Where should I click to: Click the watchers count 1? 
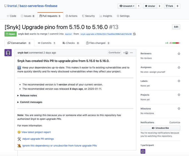pyautogui.click(x=139, y=6)
